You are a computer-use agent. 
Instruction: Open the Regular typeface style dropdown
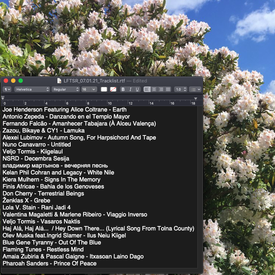click(66, 89)
